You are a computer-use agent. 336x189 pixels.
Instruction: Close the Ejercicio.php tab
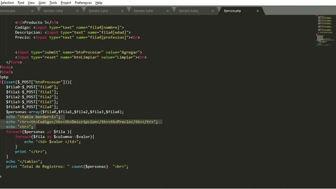point(258,10)
